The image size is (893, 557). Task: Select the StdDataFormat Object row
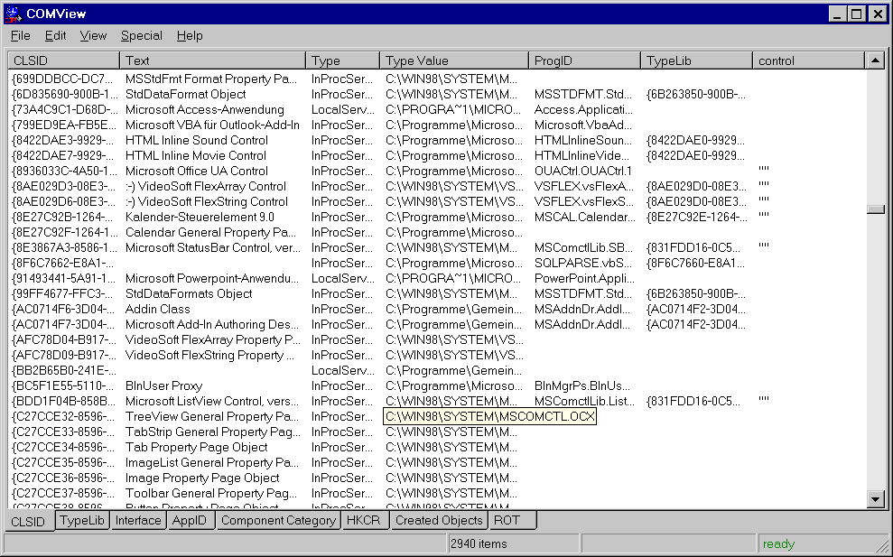pos(437,95)
